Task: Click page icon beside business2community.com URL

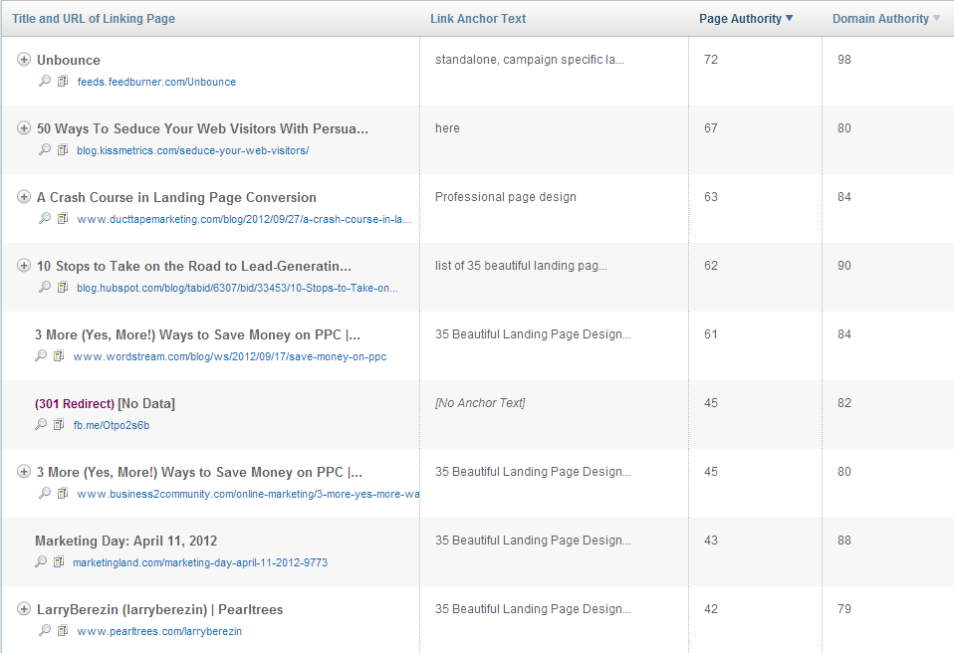Action: click(x=63, y=493)
